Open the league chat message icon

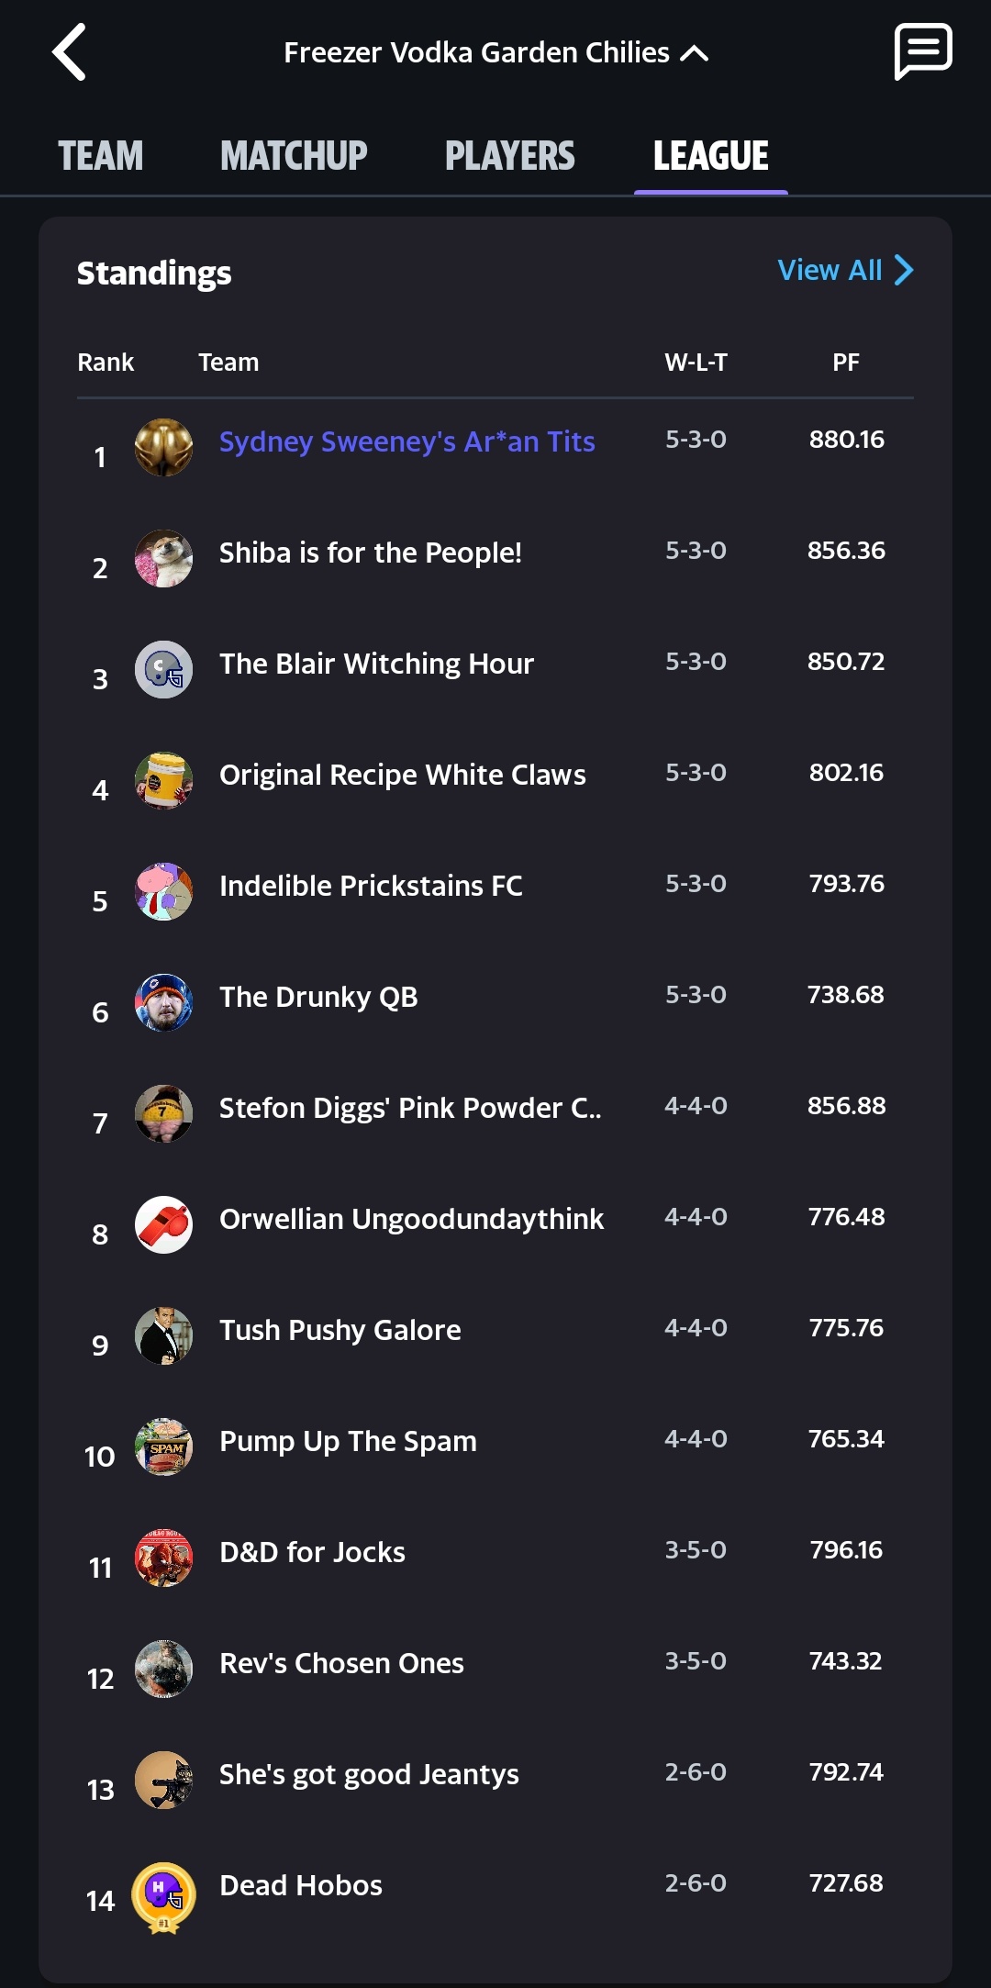[x=922, y=52]
